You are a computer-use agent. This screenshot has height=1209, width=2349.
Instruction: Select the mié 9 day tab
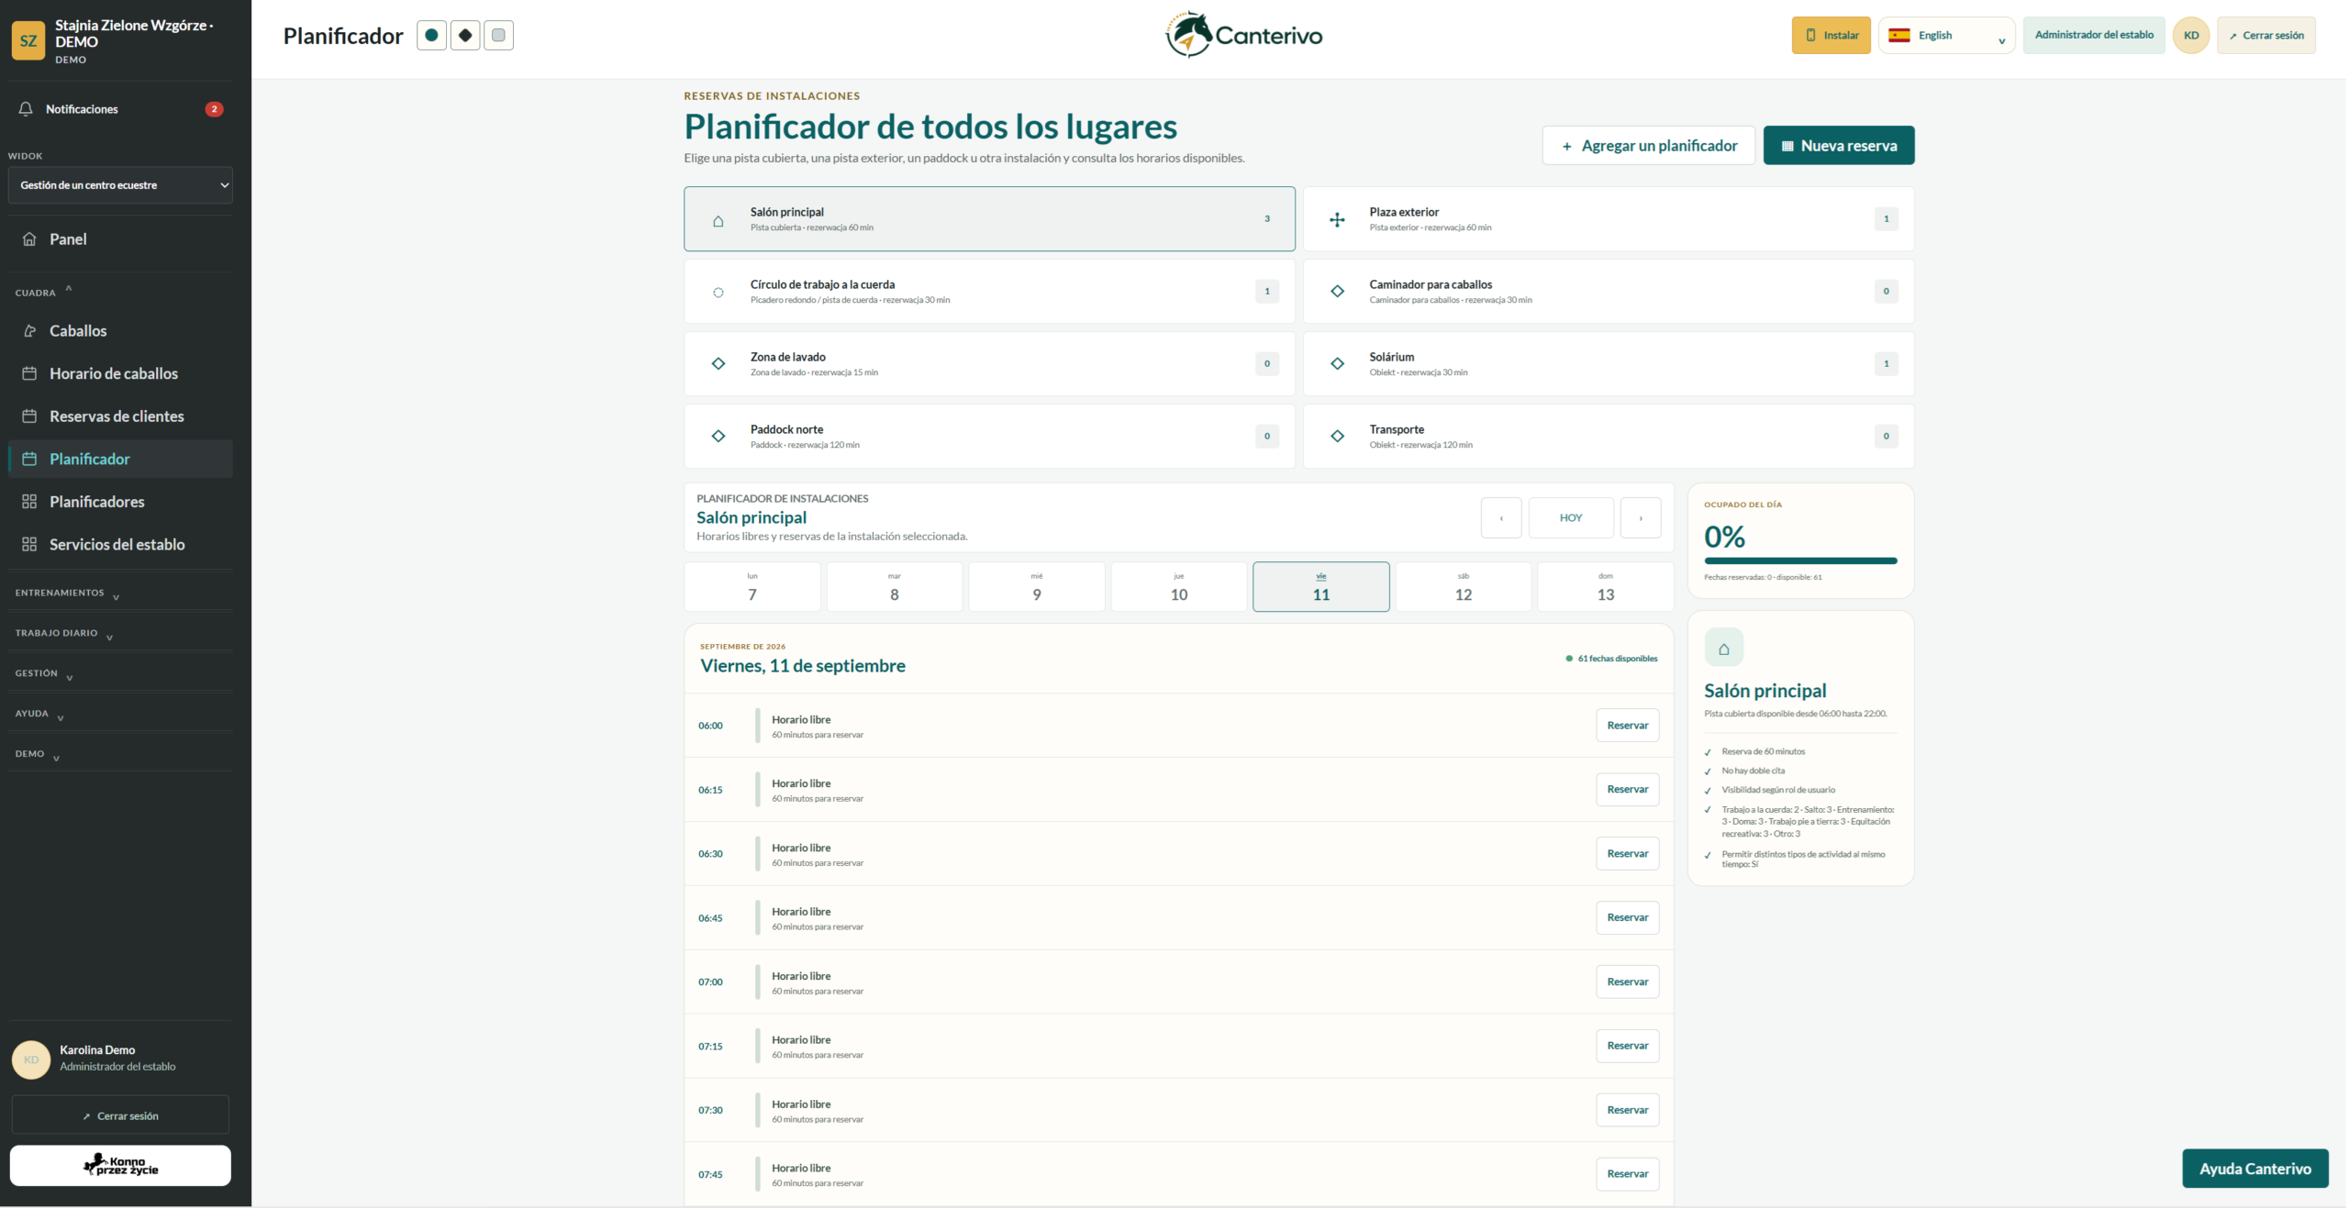(1037, 587)
